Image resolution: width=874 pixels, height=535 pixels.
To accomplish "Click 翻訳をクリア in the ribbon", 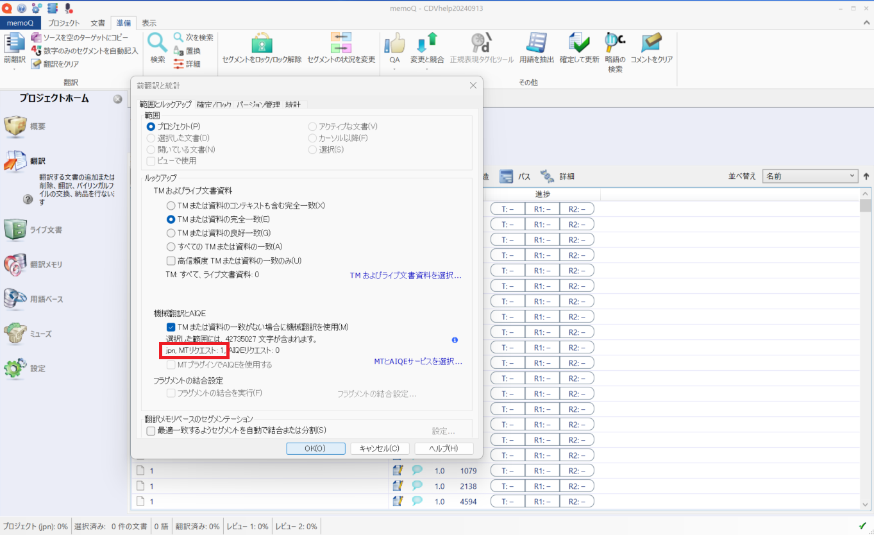I will pyautogui.click(x=55, y=64).
